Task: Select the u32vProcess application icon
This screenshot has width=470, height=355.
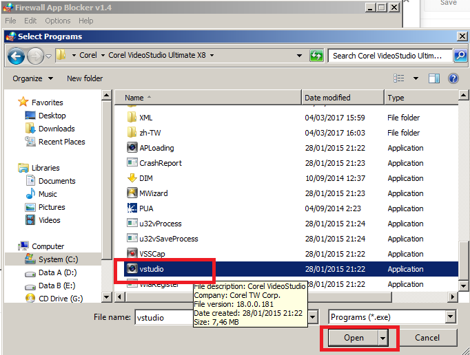Action: click(132, 223)
